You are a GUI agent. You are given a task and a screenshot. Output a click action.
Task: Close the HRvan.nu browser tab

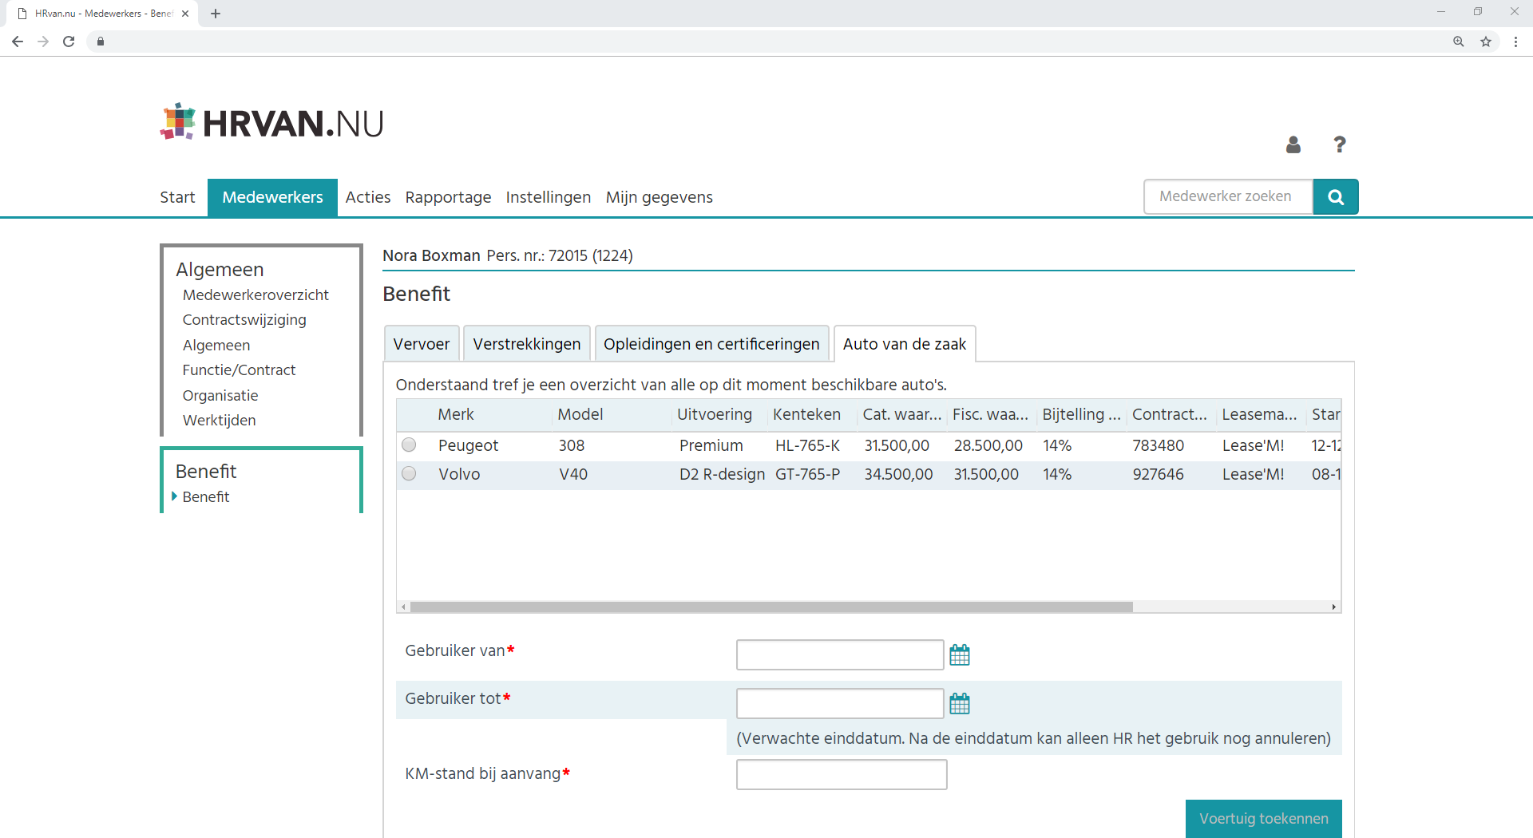tap(185, 14)
